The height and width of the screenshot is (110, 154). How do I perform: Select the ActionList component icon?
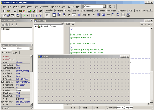pyautogui.click(x=128, y=15)
